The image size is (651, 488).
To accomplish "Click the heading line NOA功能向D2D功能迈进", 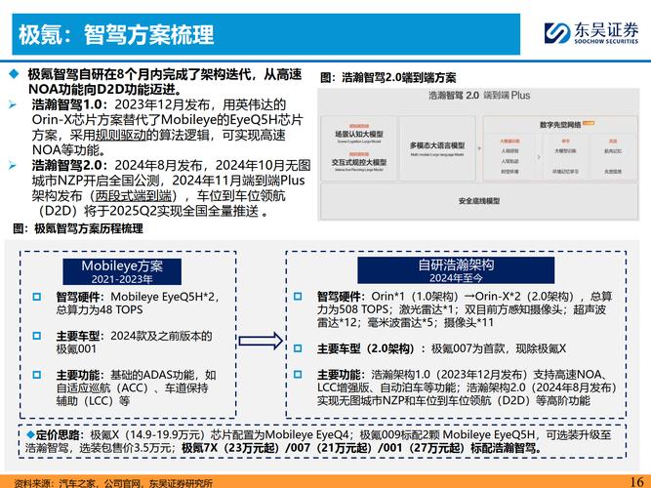I will [x=104, y=89].
